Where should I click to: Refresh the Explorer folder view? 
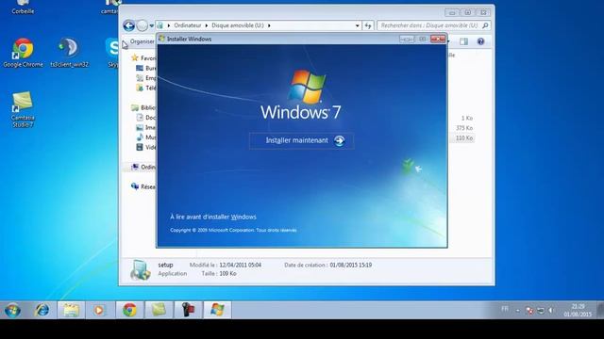tap(368, 25)
